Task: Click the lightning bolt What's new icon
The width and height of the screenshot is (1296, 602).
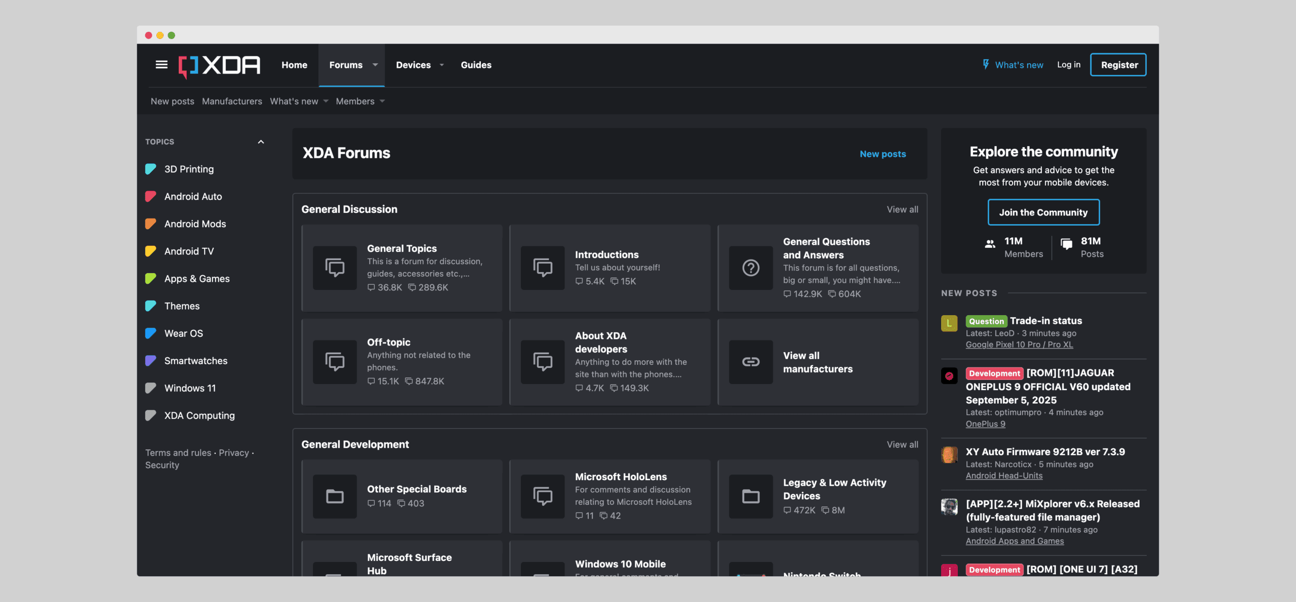Action: (985, 64)
